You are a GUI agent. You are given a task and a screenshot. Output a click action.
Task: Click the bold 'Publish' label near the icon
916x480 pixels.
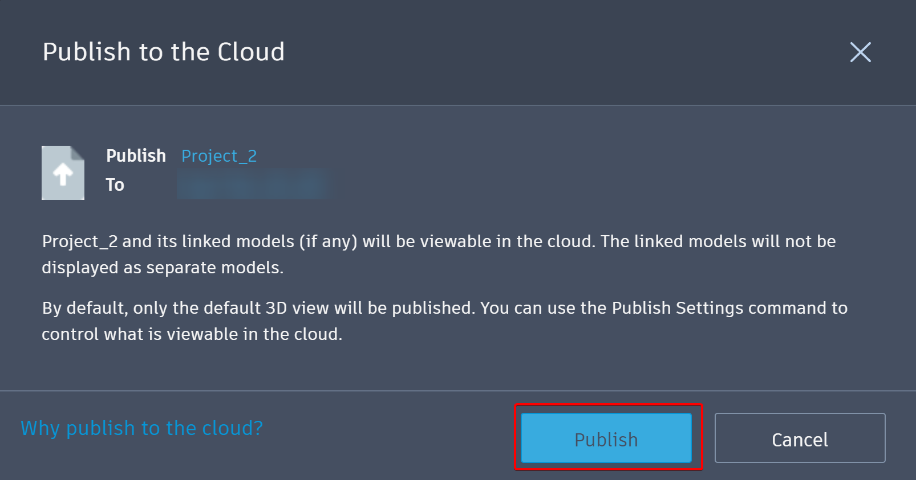136,155
